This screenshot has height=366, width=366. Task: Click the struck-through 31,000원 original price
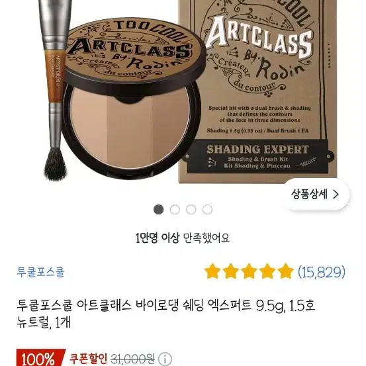coord(132,359)
